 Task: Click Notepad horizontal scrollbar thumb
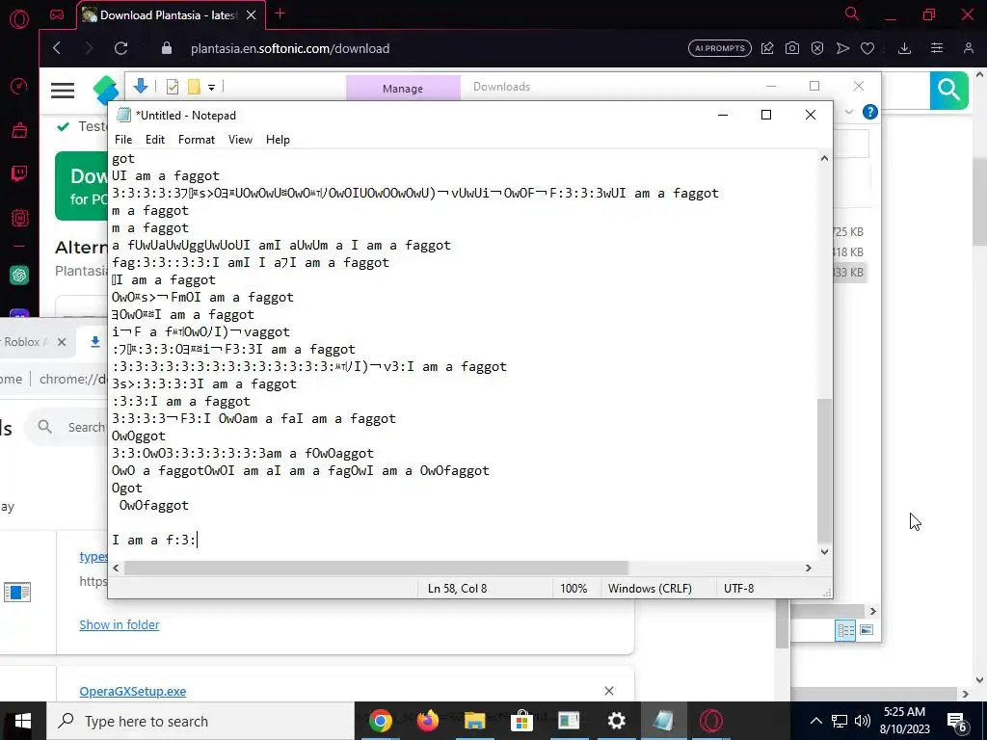pyautogui.click(x=376, y=568)
